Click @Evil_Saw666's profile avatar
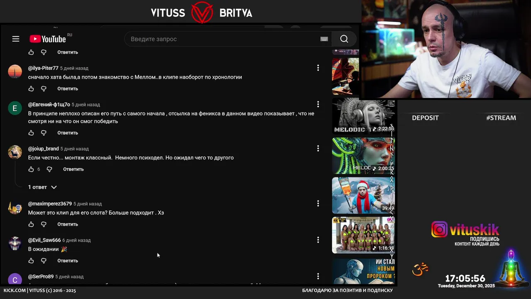 click(x=15, y=244)
